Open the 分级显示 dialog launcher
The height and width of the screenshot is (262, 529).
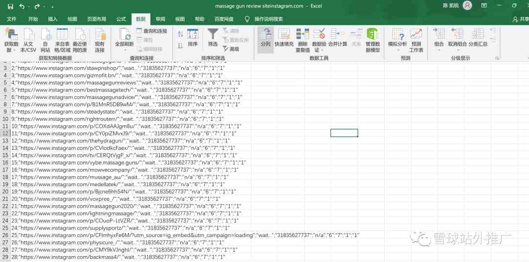point(497,58)
